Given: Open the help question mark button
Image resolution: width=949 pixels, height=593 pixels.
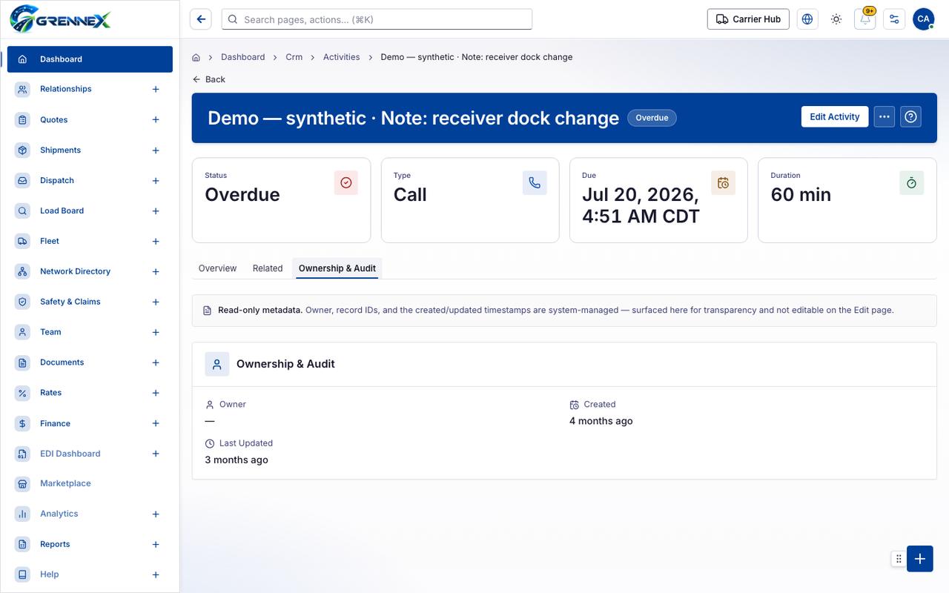Looking at the screenshot, I should (x=911, y=117).
